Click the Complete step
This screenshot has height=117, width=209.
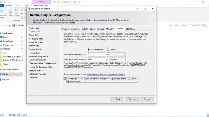(33, 77)
